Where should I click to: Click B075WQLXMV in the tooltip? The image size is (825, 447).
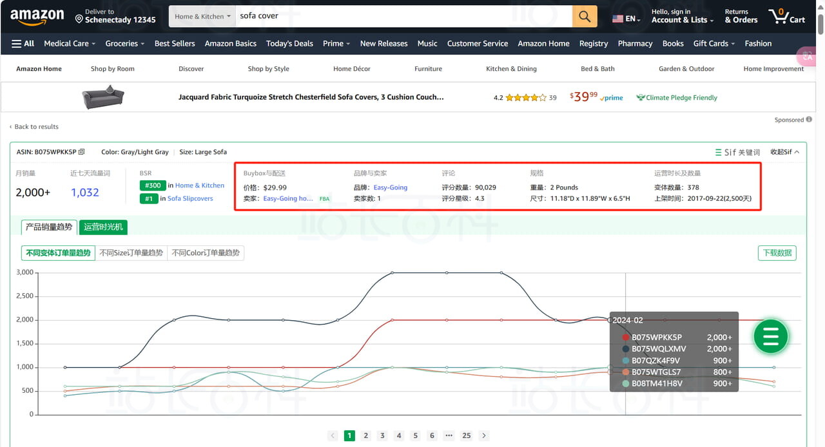pyautogui.click(x=659, y=349)
